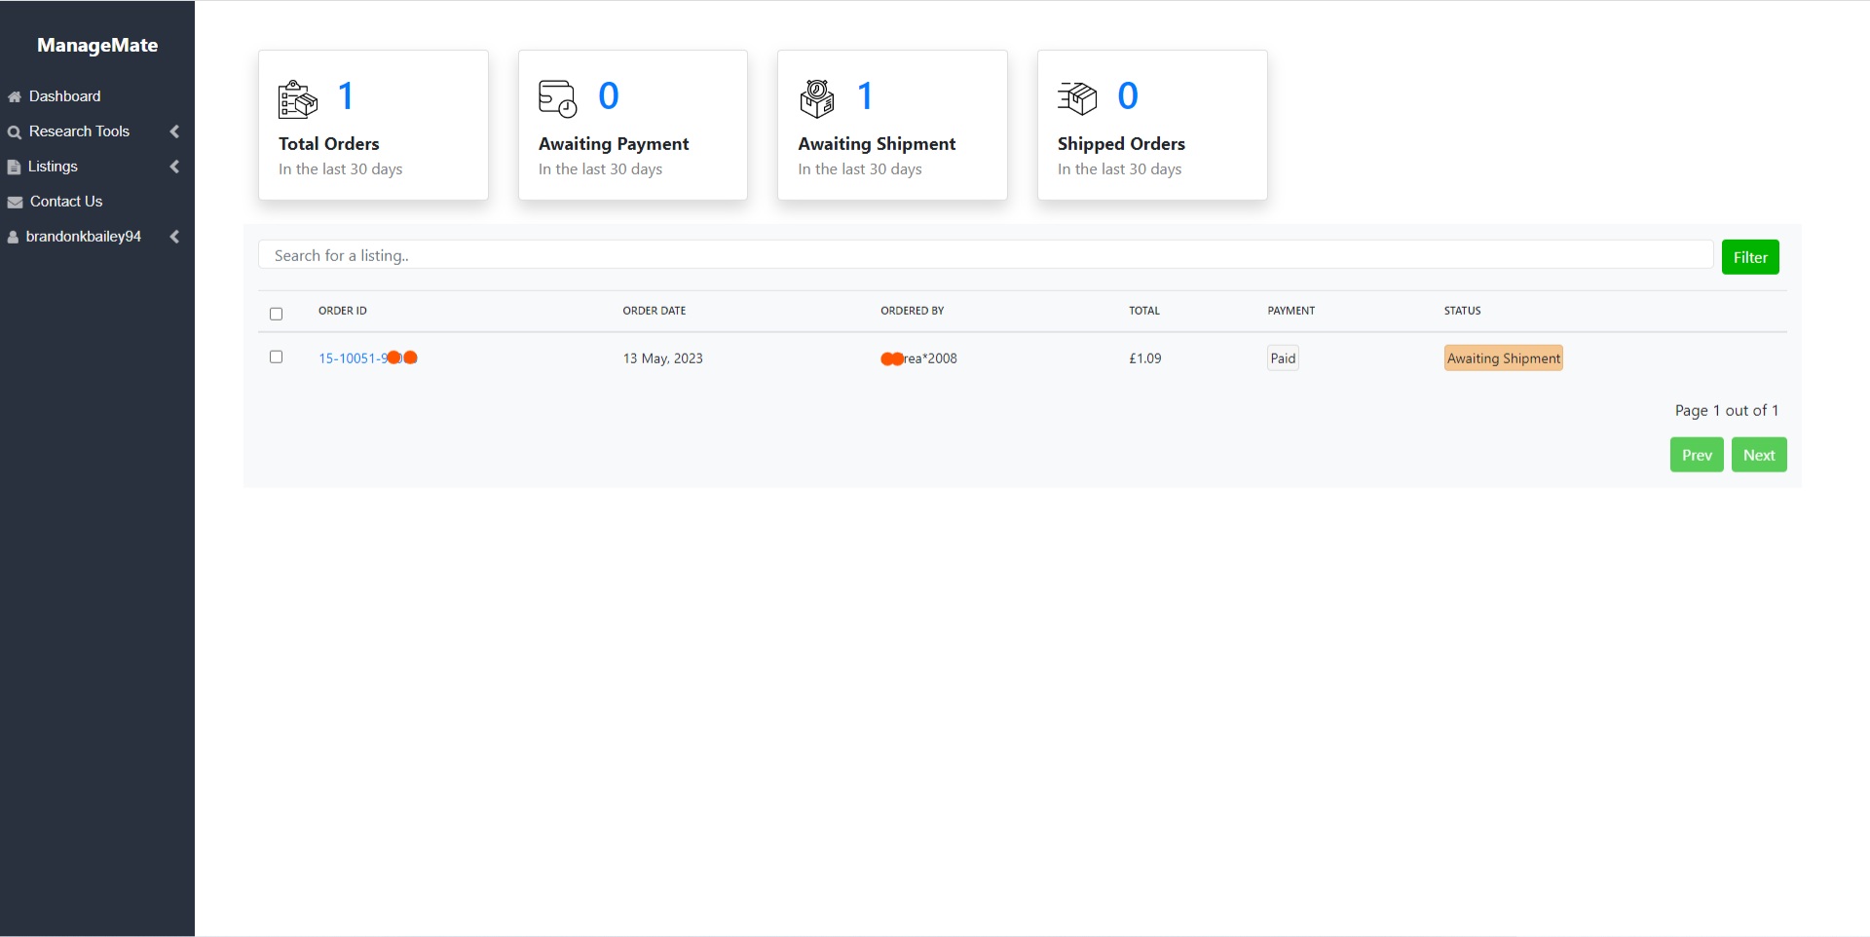Image resolution: width=1870 pixels, height=937 pixels.
Task: Click the Next page button
Action: [1758, 455]
